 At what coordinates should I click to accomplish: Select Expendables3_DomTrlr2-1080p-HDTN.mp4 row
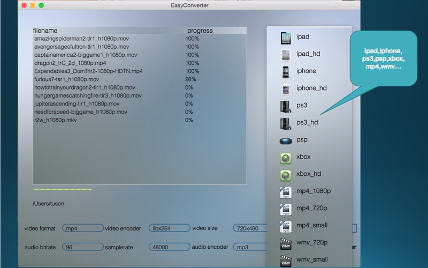pyautogui.click(x=140, y=71)
